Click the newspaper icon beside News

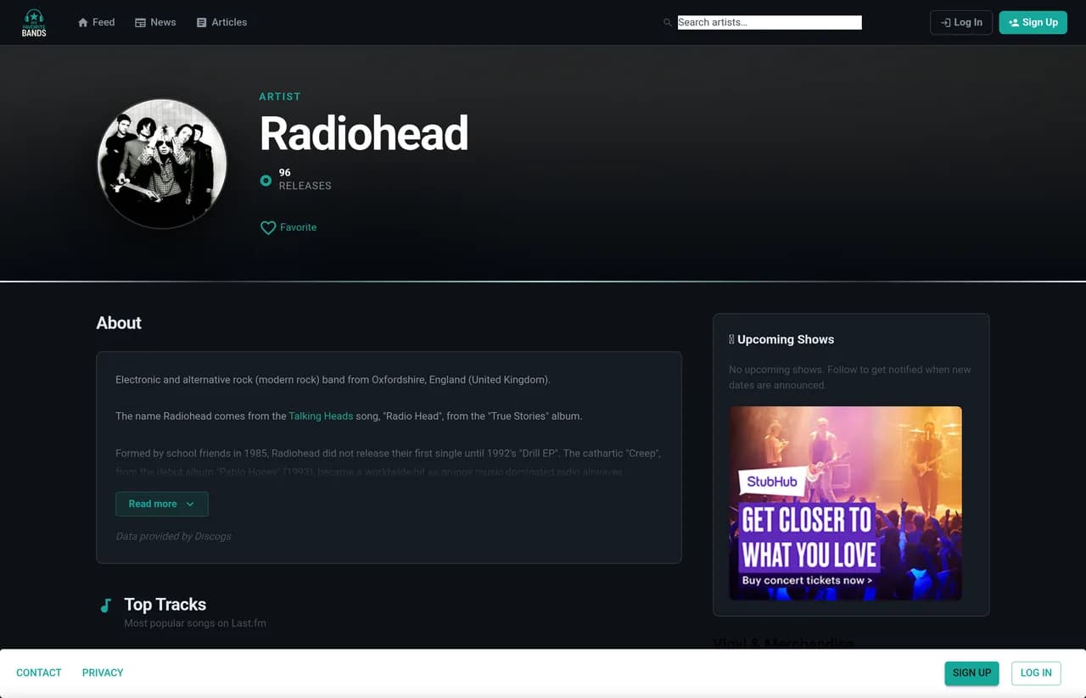(x=140, y=23)
